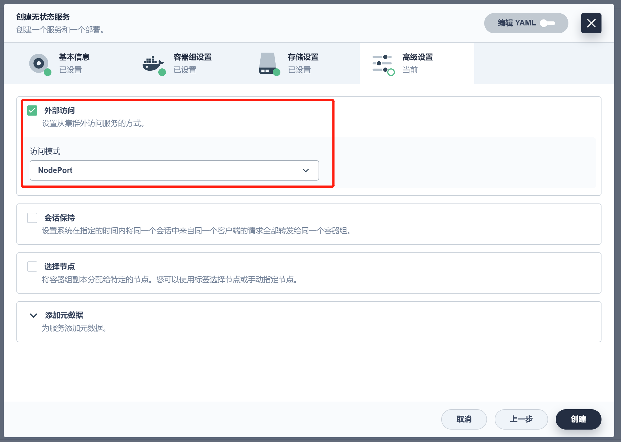
Task: Switch to the 容器组设置 step tab
Action: (x=192, y=57)
